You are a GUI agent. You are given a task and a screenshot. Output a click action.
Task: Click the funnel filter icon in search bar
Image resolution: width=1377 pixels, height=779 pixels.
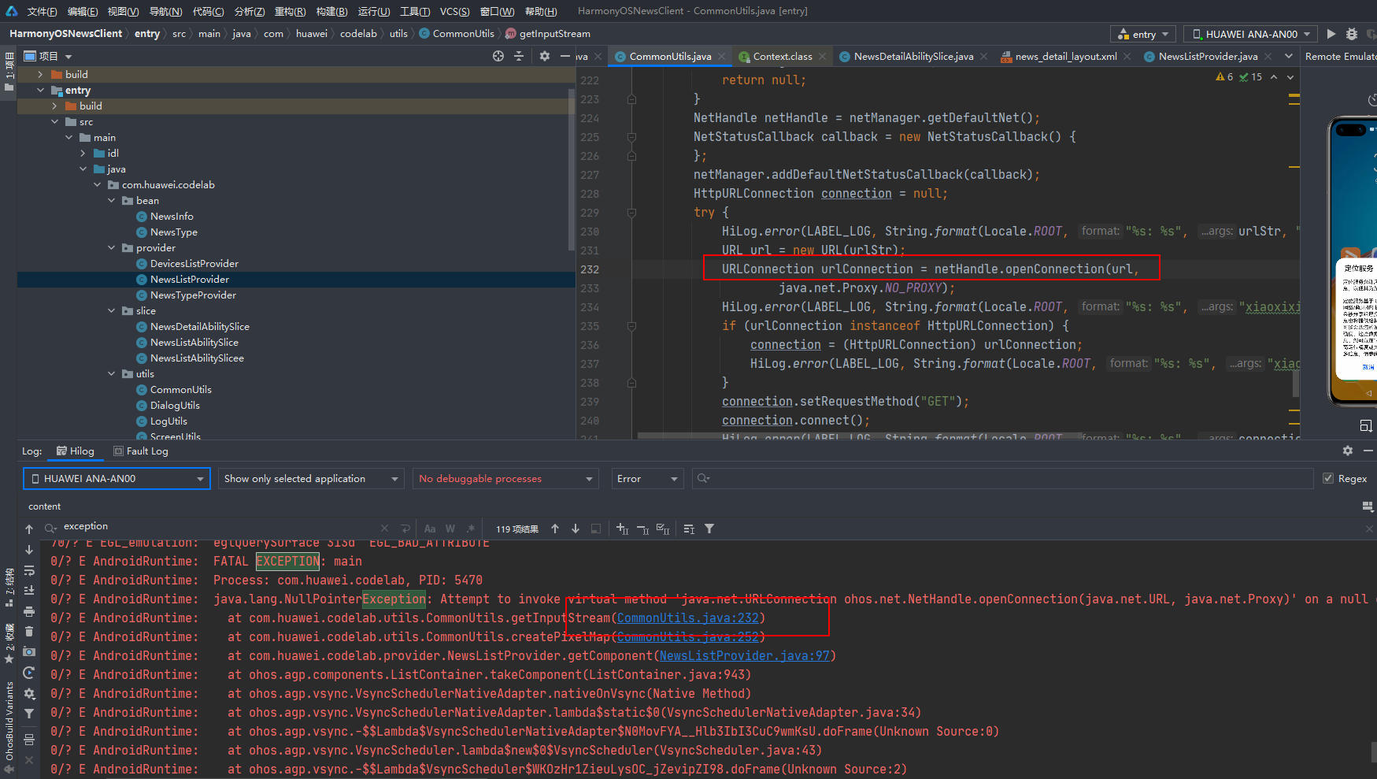709,529
